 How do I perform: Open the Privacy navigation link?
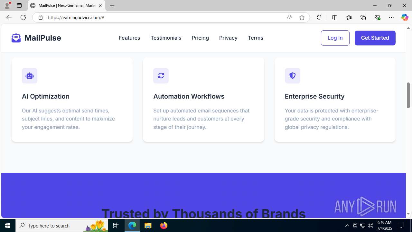[228, 38]
